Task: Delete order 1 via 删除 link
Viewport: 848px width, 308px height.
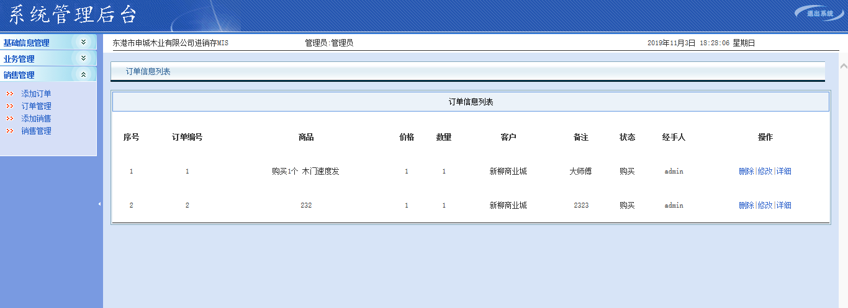Action: 746,171
